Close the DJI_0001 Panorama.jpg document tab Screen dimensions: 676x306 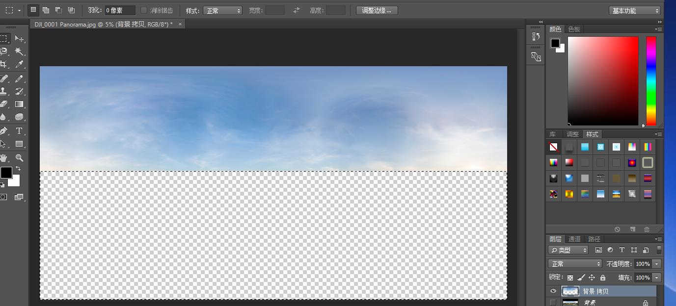(x=180, y=24)
